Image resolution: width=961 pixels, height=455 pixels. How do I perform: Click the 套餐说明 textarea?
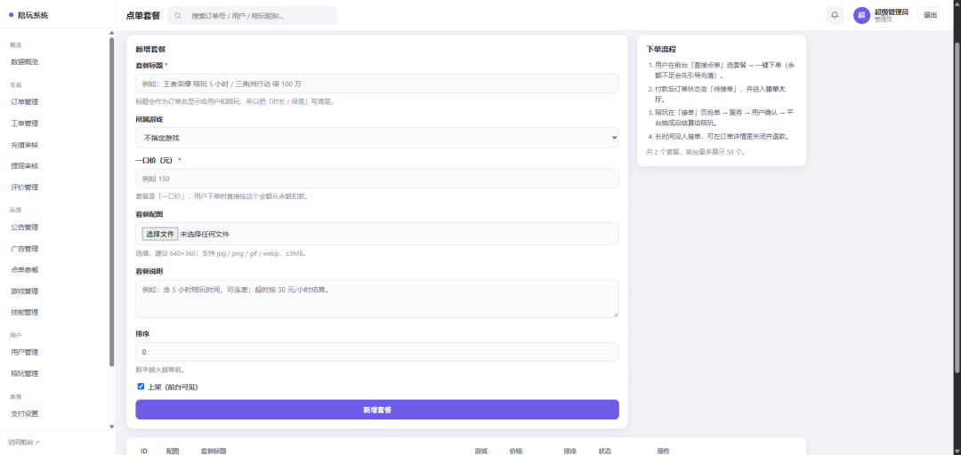pos(377,299)
